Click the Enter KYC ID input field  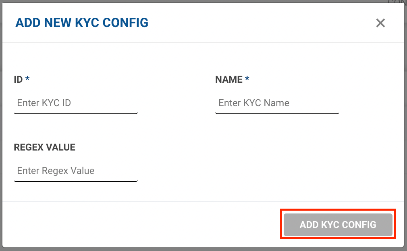tap(76, 103)
